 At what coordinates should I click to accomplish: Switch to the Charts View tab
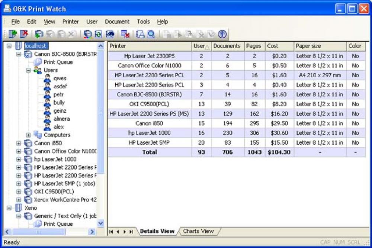click(x=199, y=231)
